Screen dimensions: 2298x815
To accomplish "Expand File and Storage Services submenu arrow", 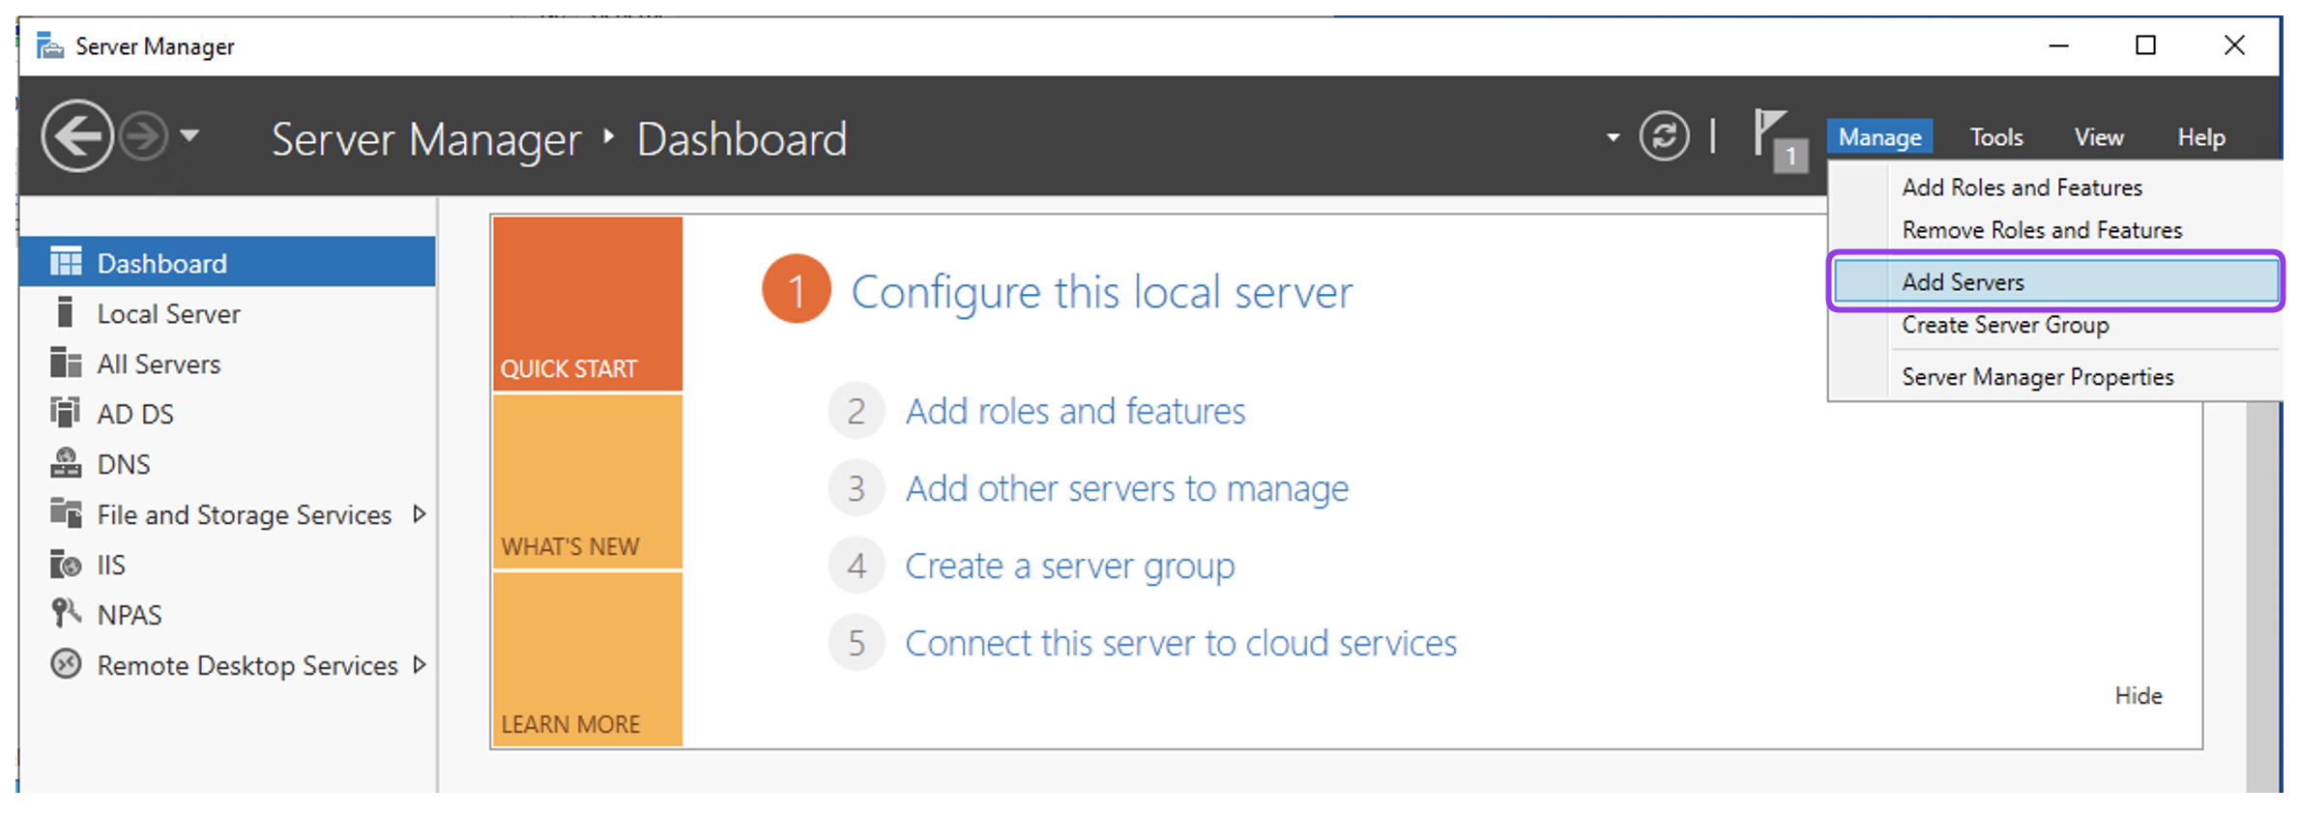I will pyautogui.click(x=419, y=513).
